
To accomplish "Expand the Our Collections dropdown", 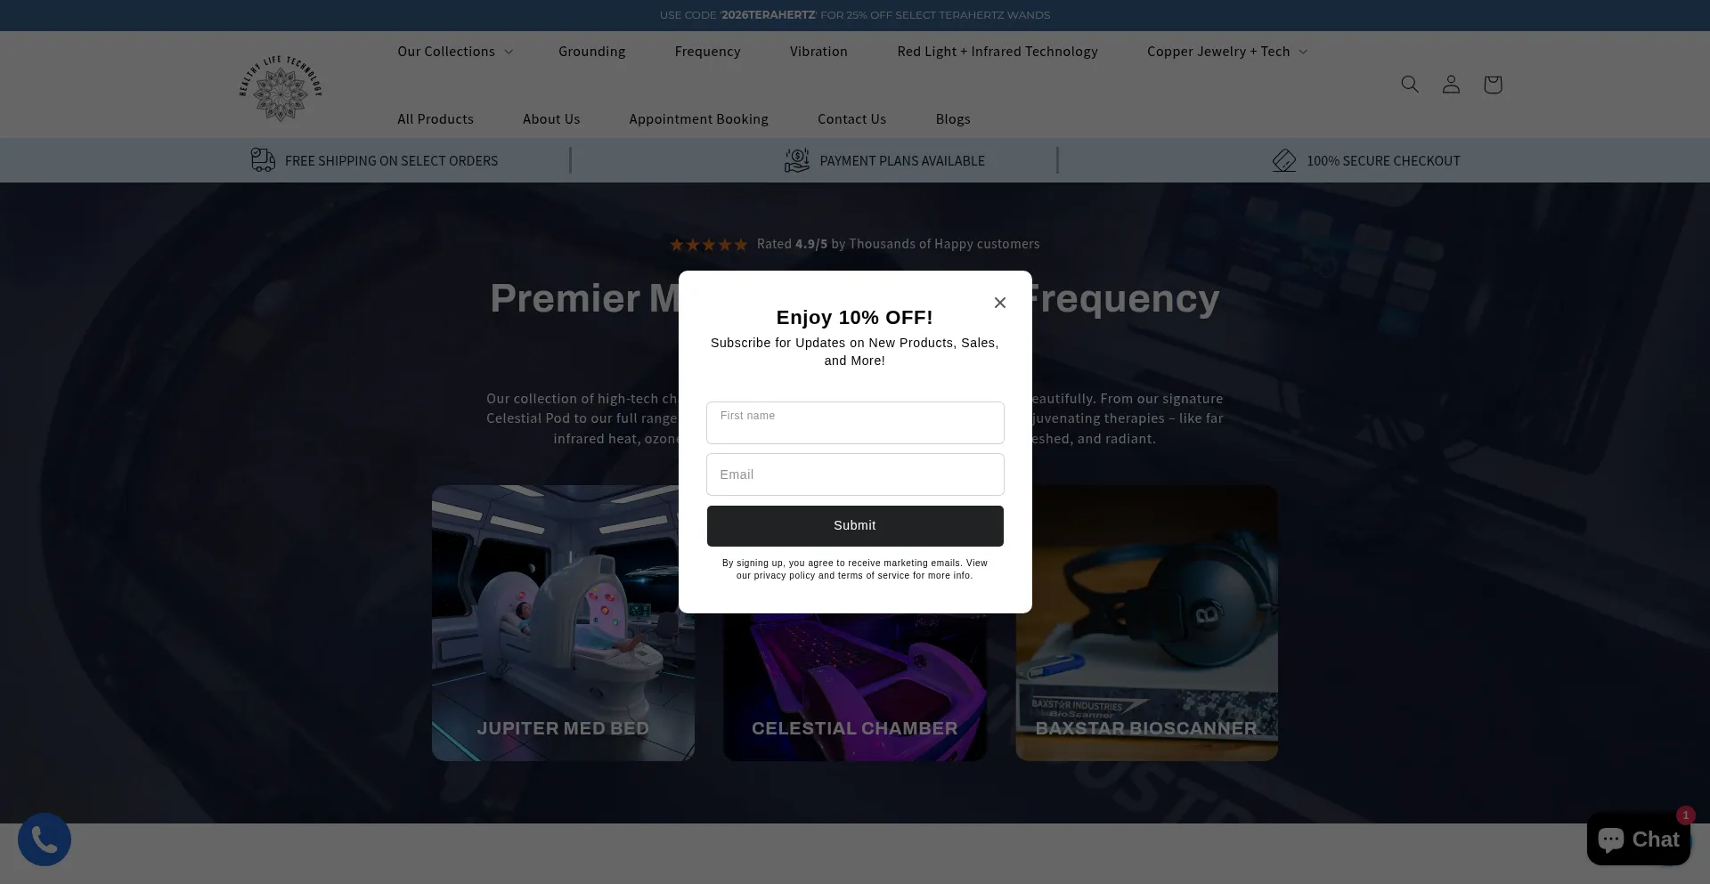I will (x=455, y=52).
